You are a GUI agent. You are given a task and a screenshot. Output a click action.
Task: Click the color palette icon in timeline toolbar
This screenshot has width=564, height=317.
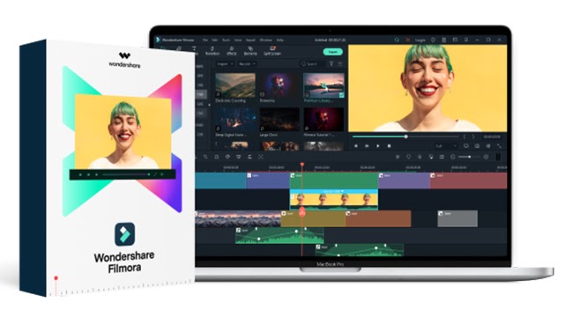(x=227, y=157)
